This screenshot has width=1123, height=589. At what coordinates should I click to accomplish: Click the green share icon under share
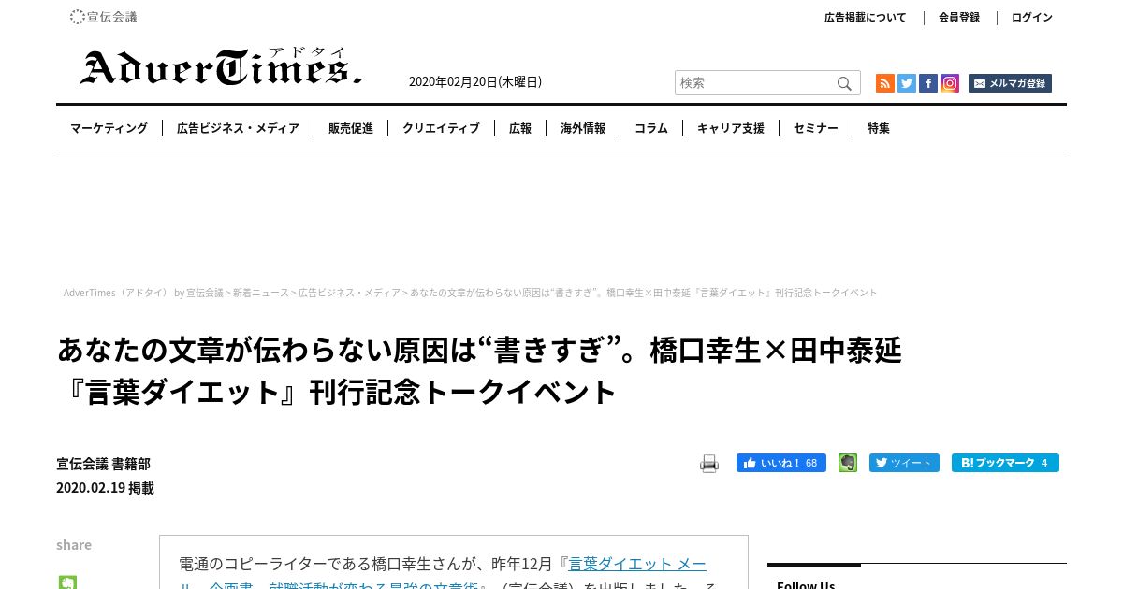point(67,582)
